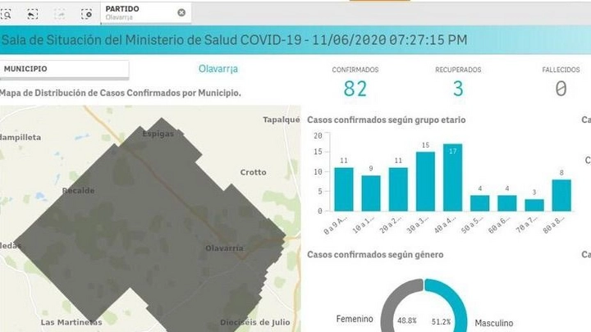Click the Espigas label on map
Screen dimensions: 591x332
pyautogui.click(x=158, y=134)
